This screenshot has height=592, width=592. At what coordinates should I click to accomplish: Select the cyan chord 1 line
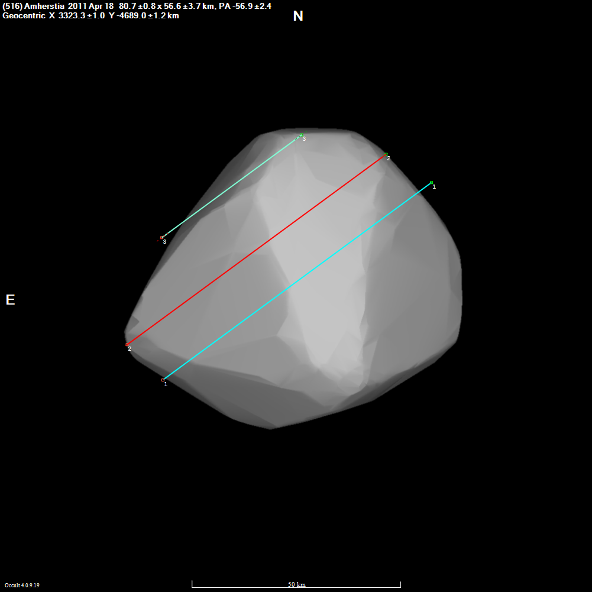[297, 282]
